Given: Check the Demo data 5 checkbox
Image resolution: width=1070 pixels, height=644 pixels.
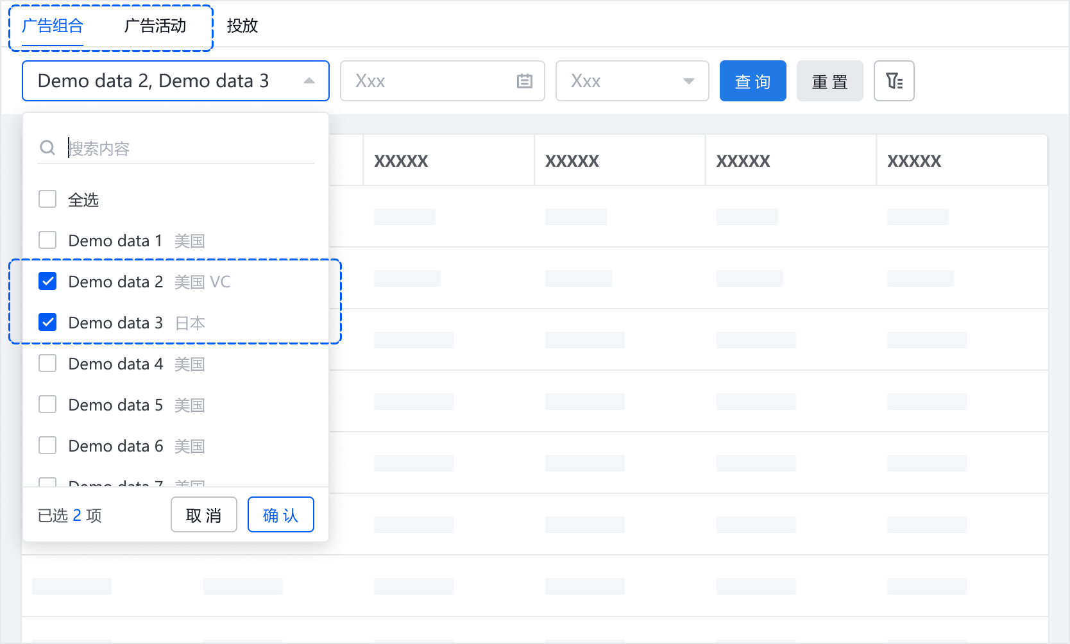Looking at the screenshot, I should (47, 404).
